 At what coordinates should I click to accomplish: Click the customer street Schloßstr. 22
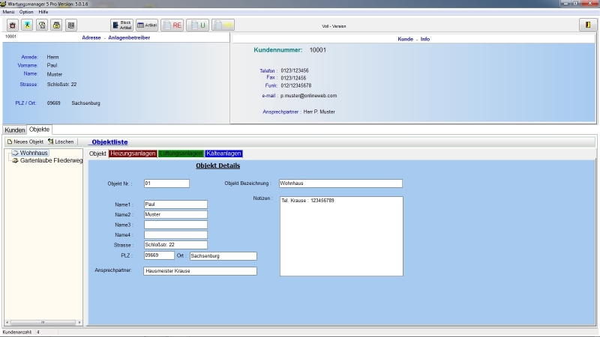[x=61, y=85]
